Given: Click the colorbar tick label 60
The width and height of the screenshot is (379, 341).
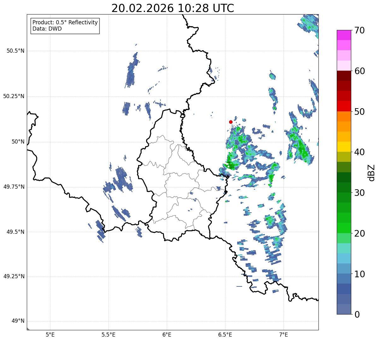Looking at the screenshot, I should pos(359,71).
